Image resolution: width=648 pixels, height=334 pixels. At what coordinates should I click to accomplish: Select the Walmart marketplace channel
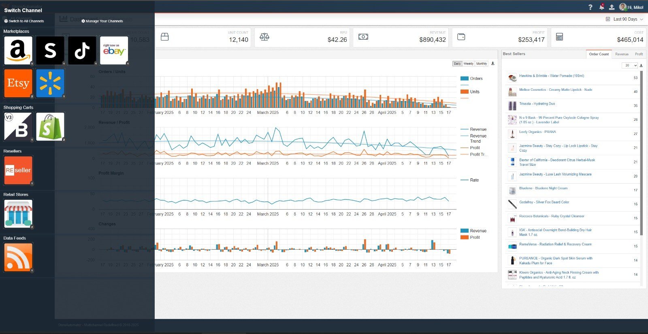point(50,83)
